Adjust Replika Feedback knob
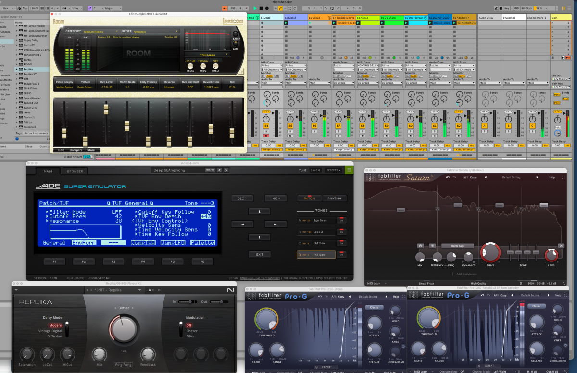 click(x=148, y=355)
